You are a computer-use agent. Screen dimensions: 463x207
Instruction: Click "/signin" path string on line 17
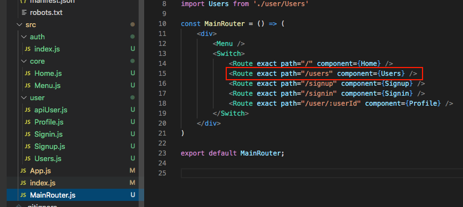tap(319, 94)
